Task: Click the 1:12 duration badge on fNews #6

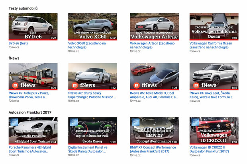Action: tap(113, 88)
